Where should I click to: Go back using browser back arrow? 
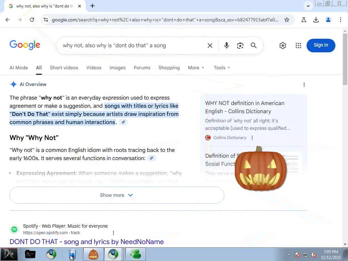[7, 20]
